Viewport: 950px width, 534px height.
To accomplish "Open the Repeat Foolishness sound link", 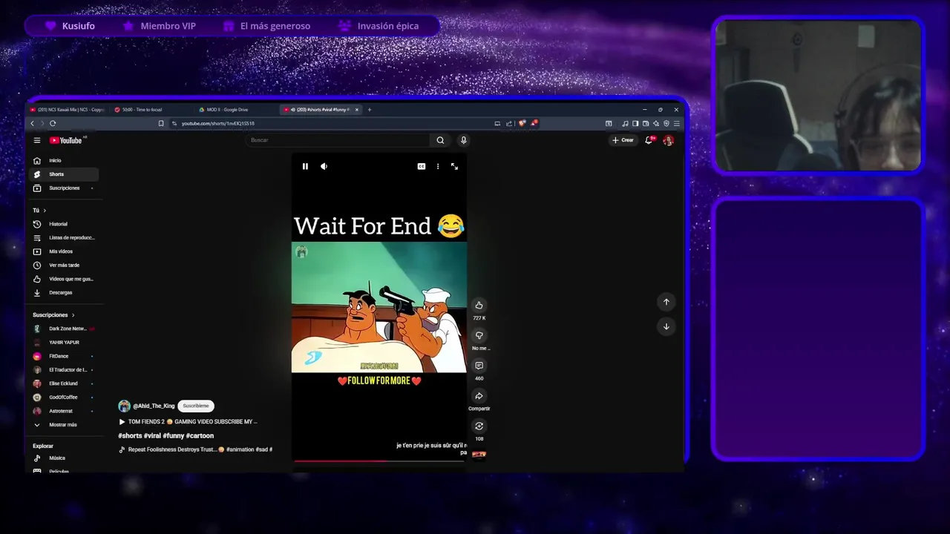I will pyautogui.click(x=196, y=449).
